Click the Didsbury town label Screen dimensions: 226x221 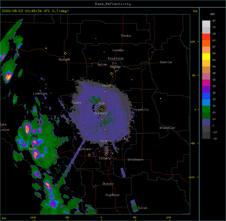(x=100, y=113)
